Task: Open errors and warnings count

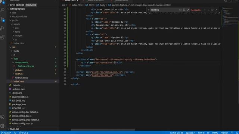Action: (24, 133)
